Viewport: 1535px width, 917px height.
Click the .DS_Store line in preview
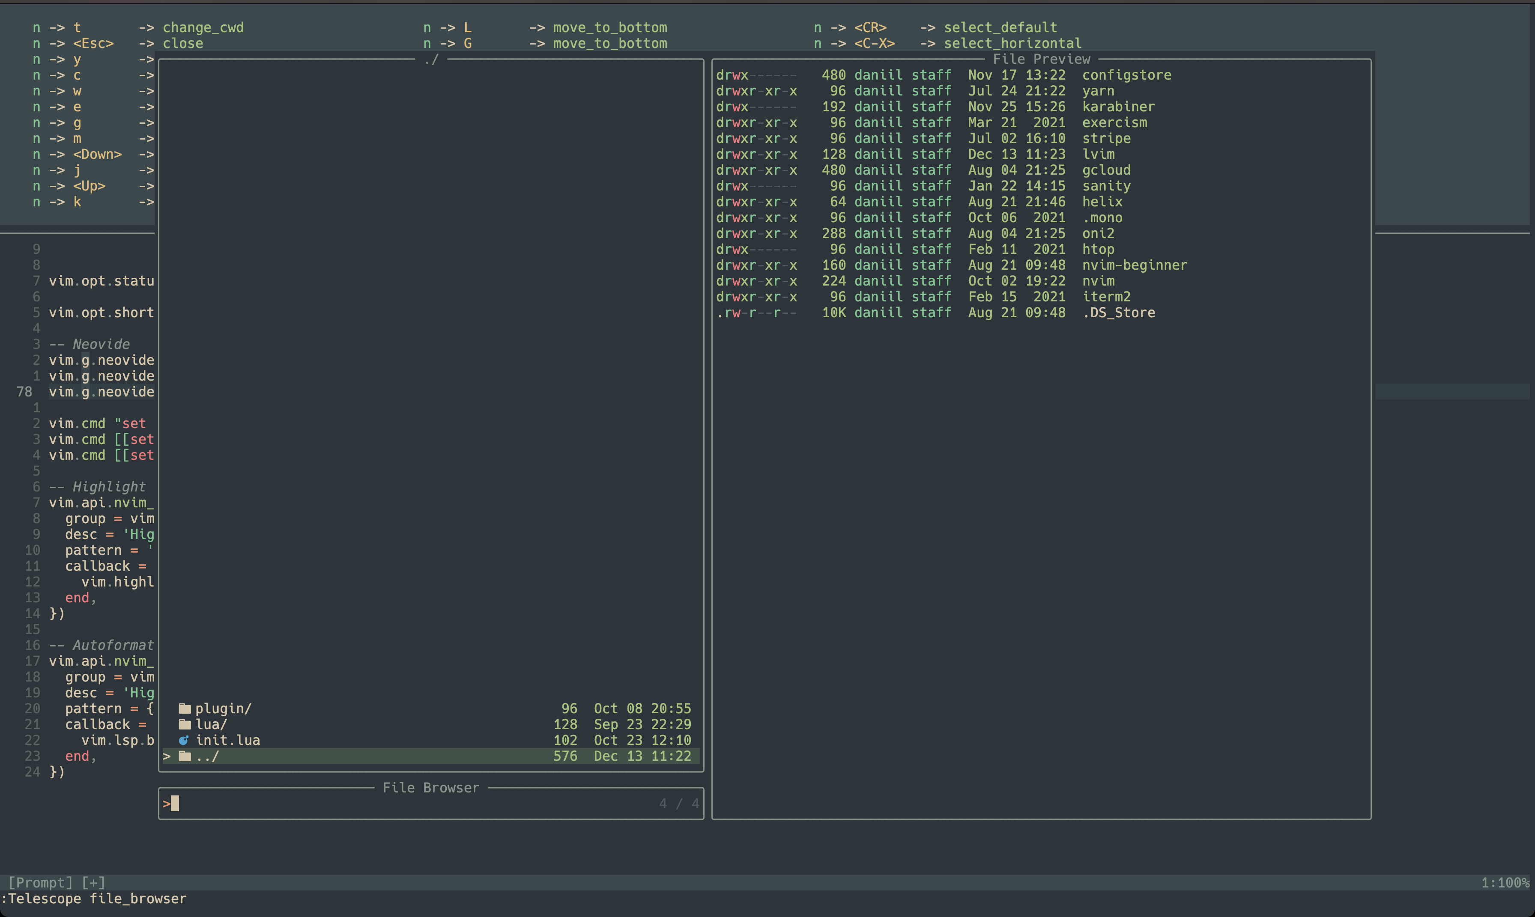pyautogui.click(x=1118, y=313)
